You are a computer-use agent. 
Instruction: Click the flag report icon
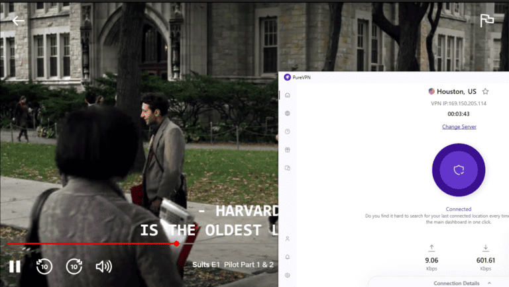tap(487, 20)
